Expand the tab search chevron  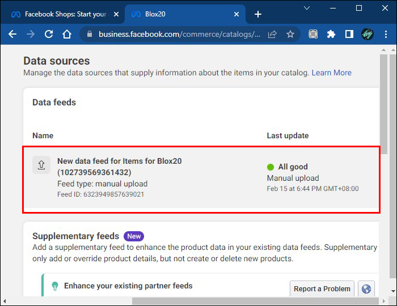click(307, 8)
